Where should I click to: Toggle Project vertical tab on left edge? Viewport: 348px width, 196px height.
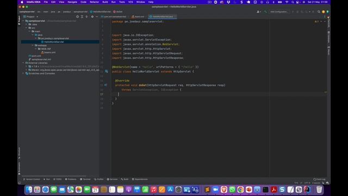(x=20, y=20)
